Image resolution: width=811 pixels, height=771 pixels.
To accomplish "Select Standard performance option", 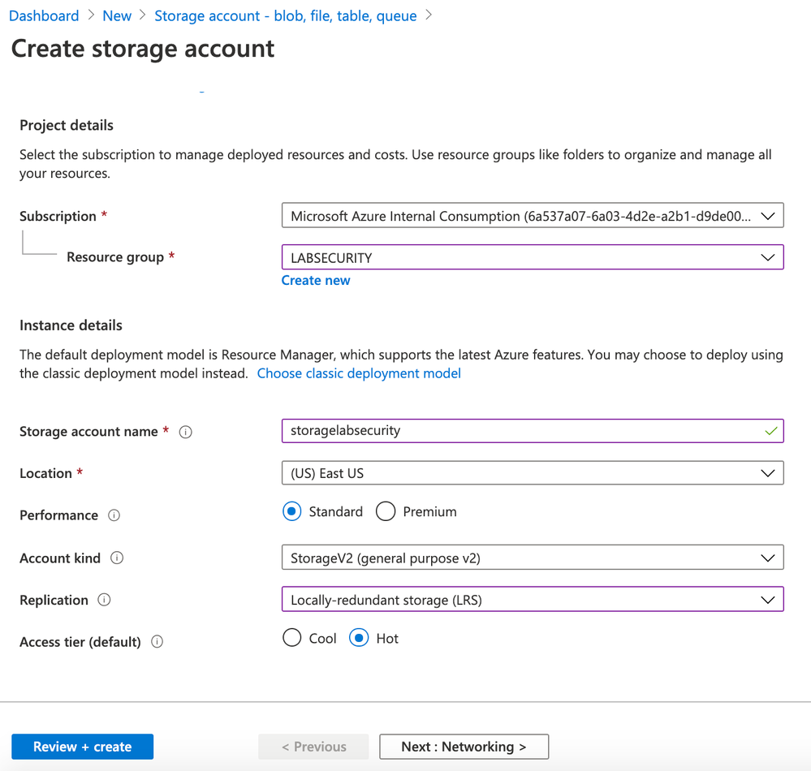I will tap(291, 511).
